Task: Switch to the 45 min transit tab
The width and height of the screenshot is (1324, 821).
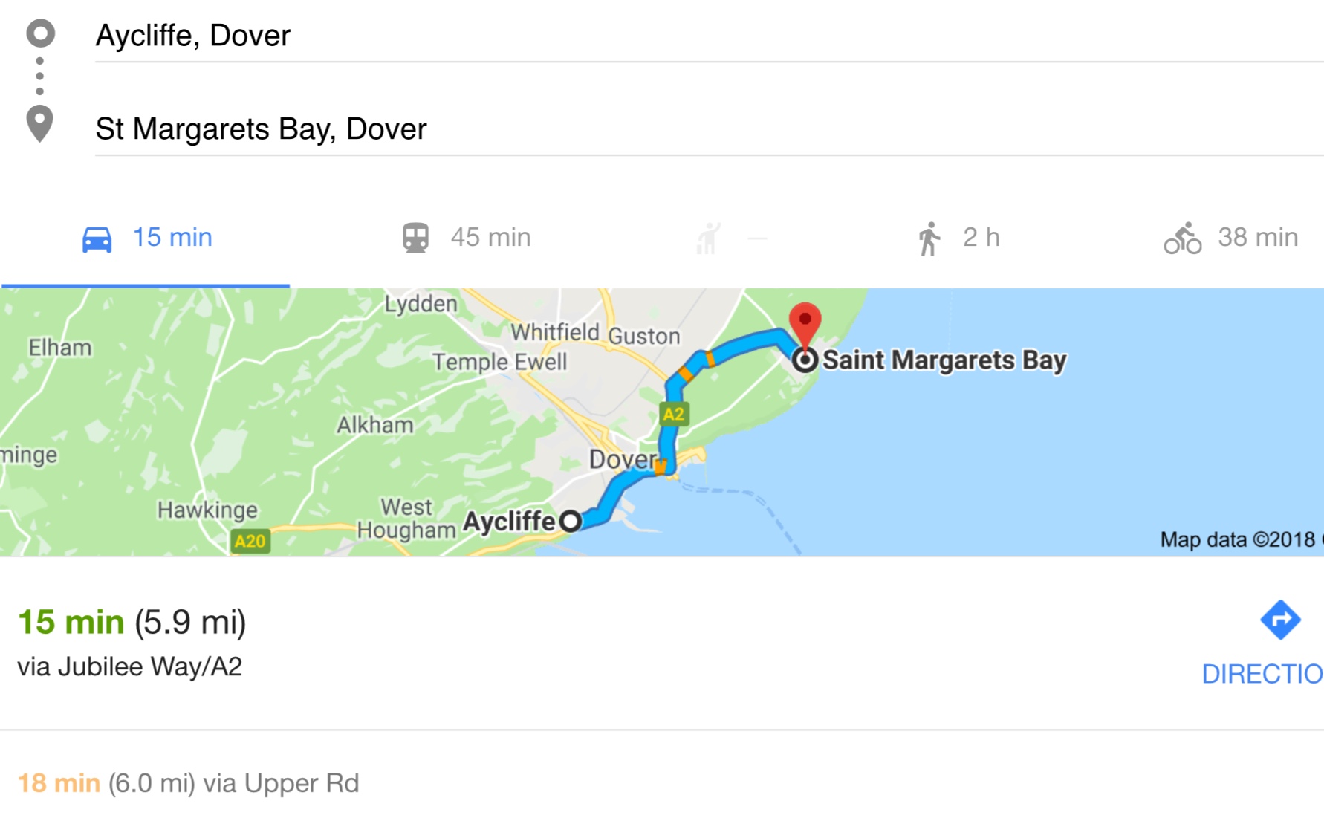Action: (x=467, y=238)
